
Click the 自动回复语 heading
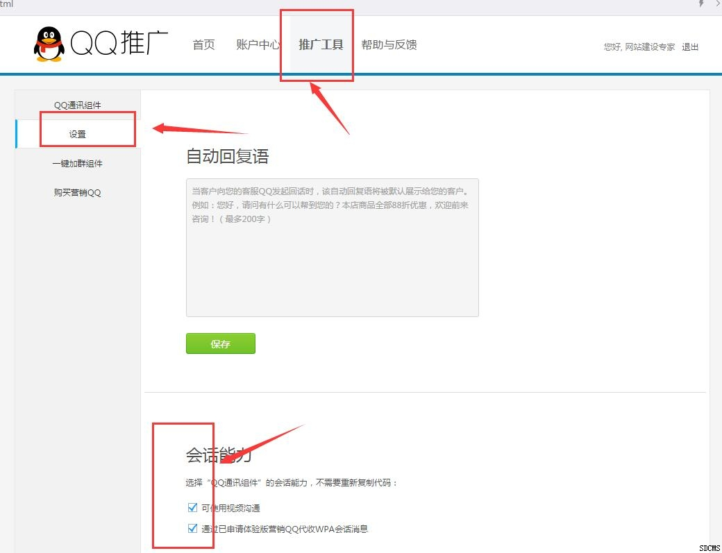coord(228,156)
